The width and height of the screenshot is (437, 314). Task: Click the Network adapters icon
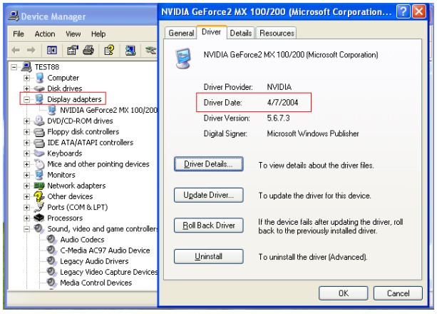click(x=39, y=186)
